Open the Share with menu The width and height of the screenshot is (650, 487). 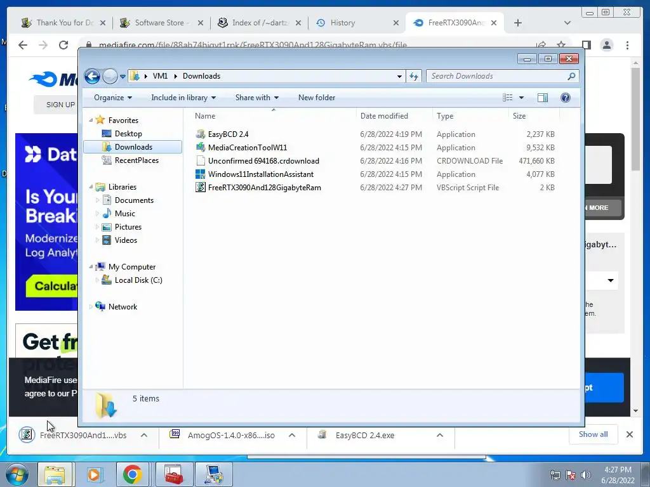point(256,98)
